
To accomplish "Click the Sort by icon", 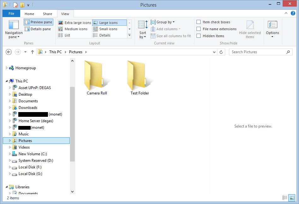I will (143, 25).
